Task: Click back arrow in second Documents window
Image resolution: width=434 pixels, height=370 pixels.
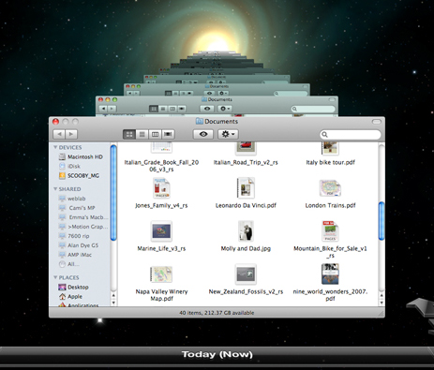Action: click(x=103, y=109)
